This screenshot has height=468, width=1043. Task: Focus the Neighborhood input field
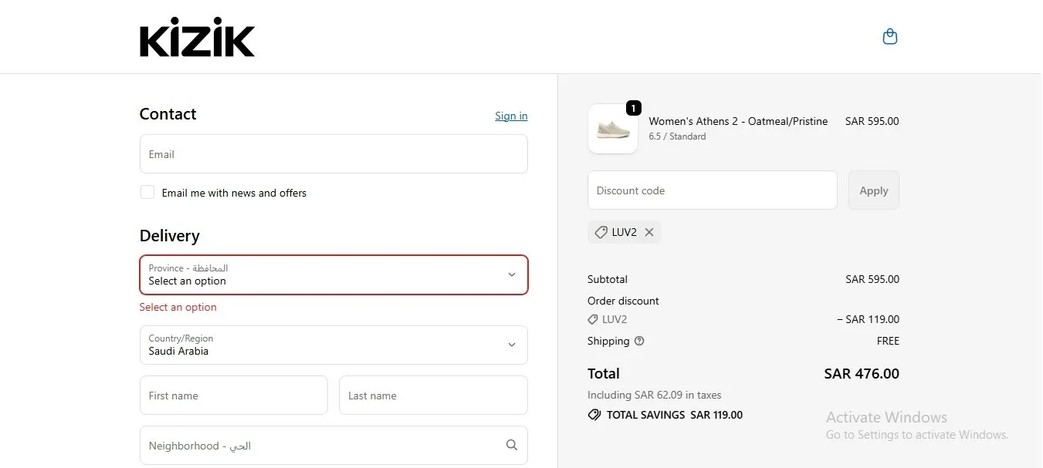(334, 446)
